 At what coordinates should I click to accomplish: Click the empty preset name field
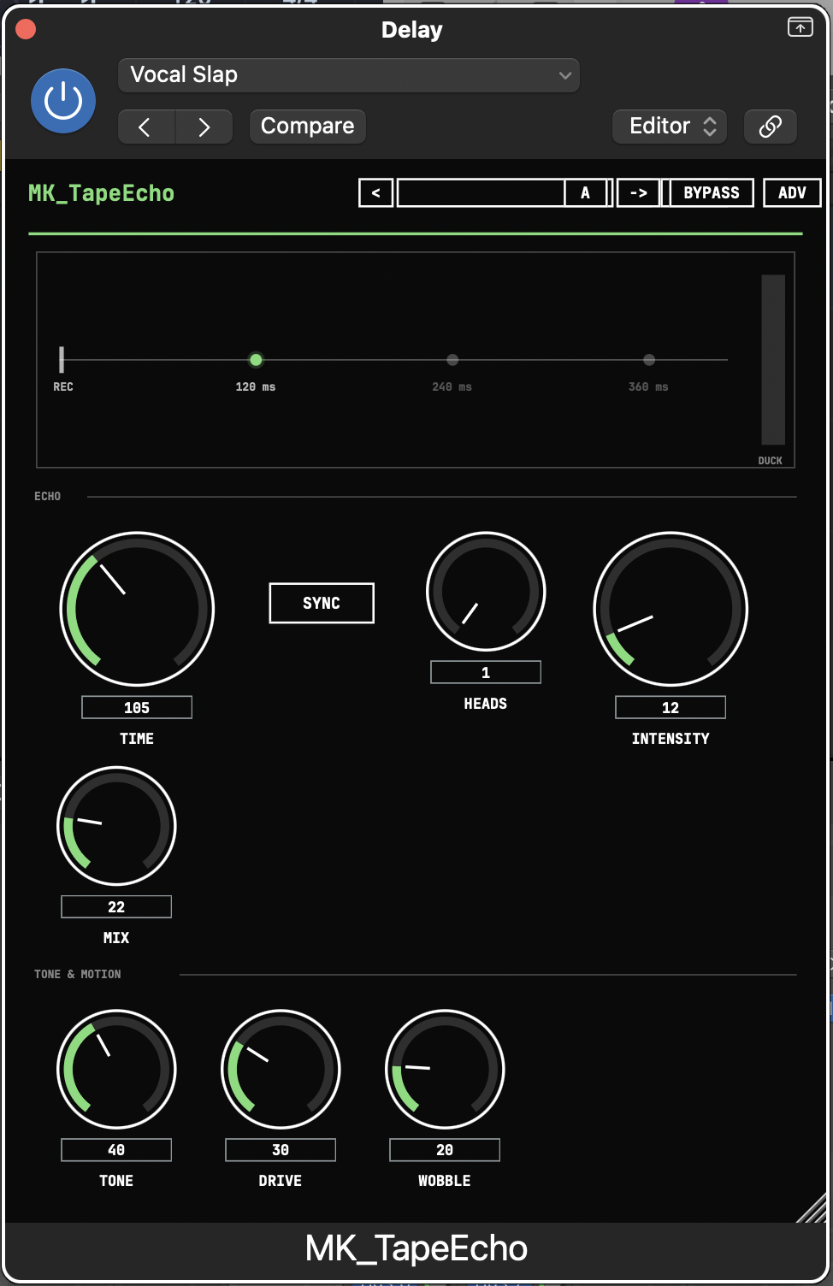point(481,192)
